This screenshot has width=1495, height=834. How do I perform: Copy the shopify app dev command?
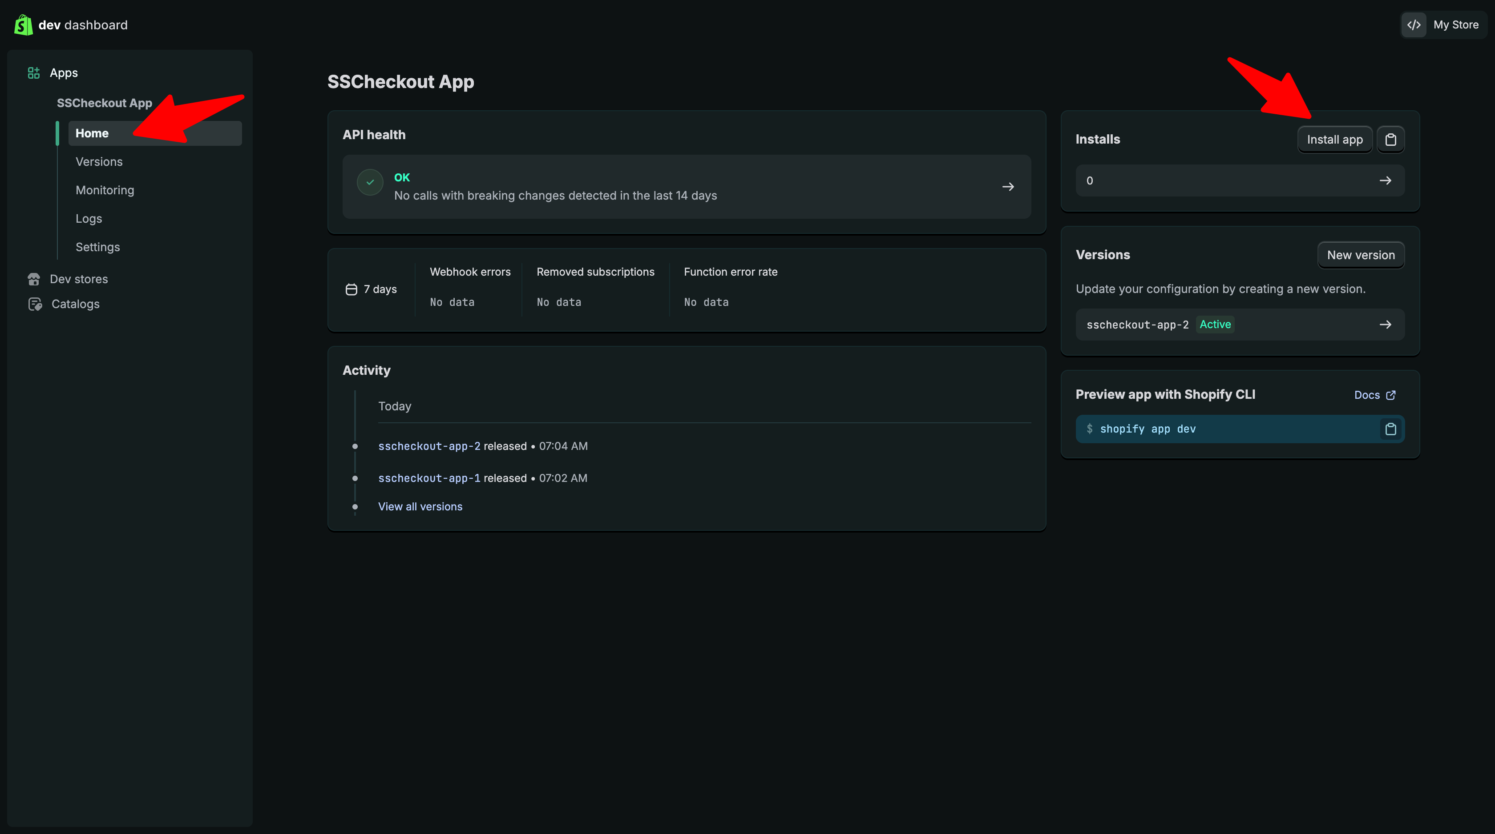1390,429
